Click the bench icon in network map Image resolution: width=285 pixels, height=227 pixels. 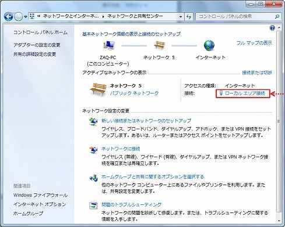point(159,45)
